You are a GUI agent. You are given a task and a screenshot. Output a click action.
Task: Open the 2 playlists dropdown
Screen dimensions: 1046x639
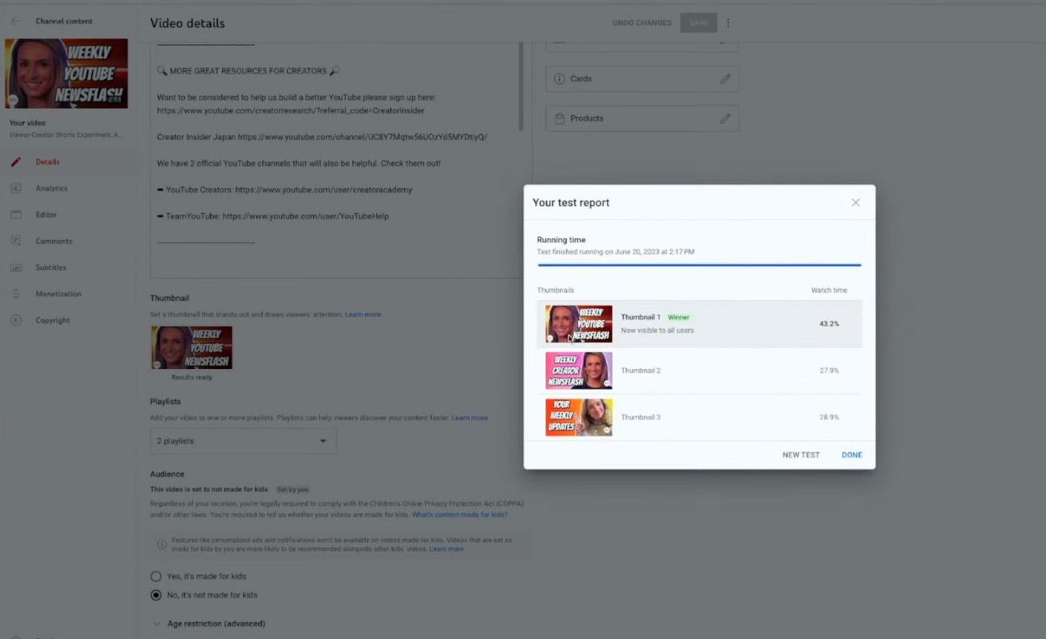coord(244,441)
